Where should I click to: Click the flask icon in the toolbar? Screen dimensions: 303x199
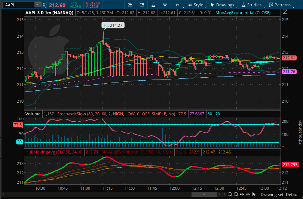[153, 5]
